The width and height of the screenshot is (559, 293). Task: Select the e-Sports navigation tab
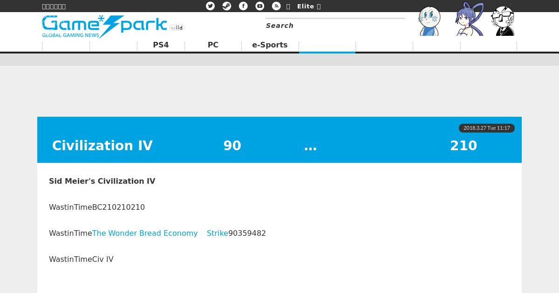pos(270,45)
